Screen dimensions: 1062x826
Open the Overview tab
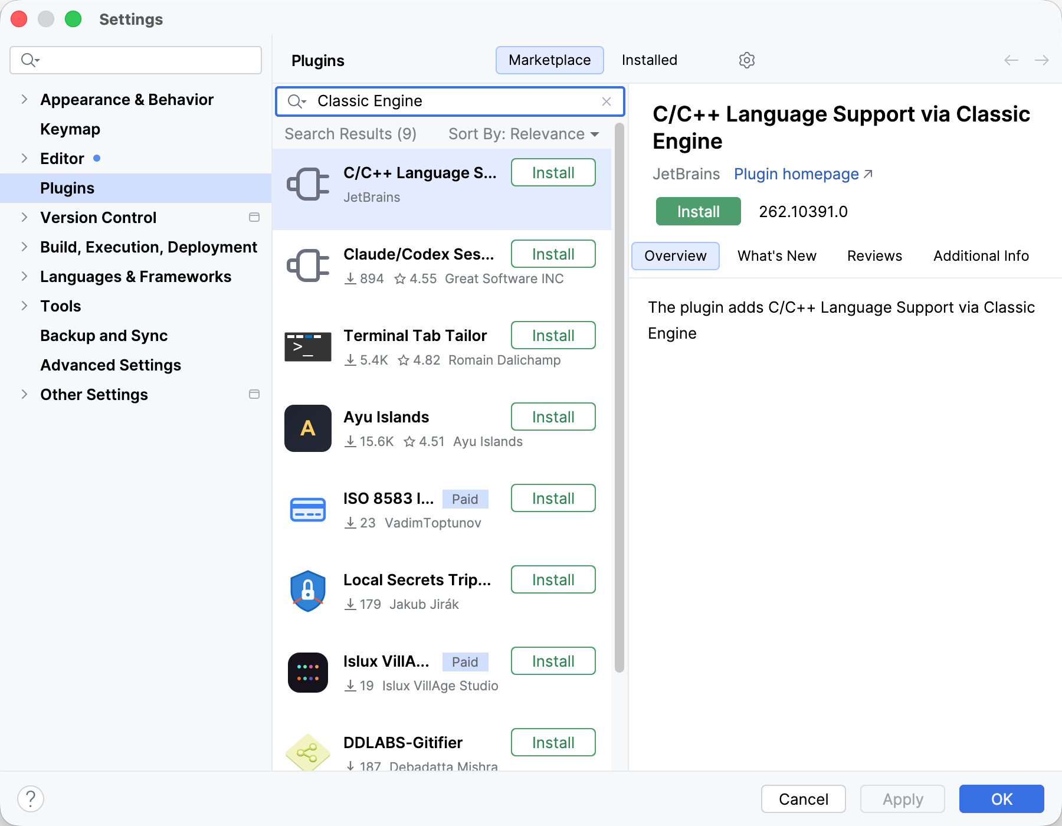tap(675, 256)
